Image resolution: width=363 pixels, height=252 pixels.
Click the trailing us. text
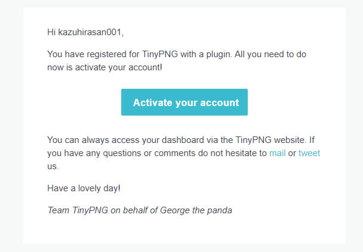tap(53, 166)
